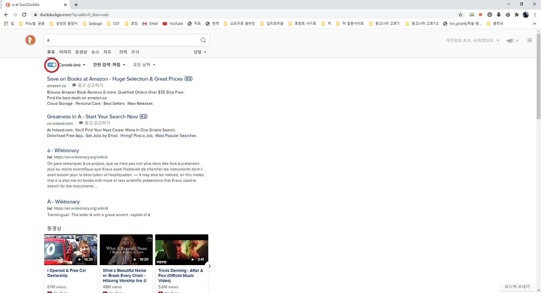Open the DuckDuckGo hamburger menu
The image size is (541, 293).
[530, 41]
